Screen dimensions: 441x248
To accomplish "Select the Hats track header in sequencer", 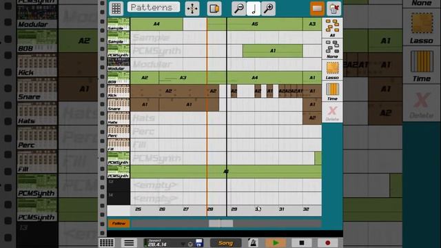I will (119, 118).
